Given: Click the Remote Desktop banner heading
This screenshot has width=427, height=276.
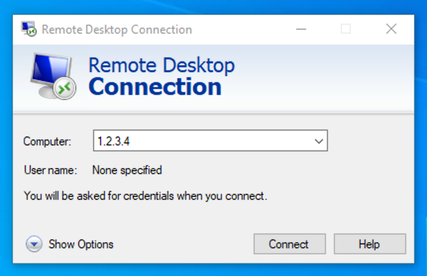Looking at the screenshot, I should [x=161, y=65].
